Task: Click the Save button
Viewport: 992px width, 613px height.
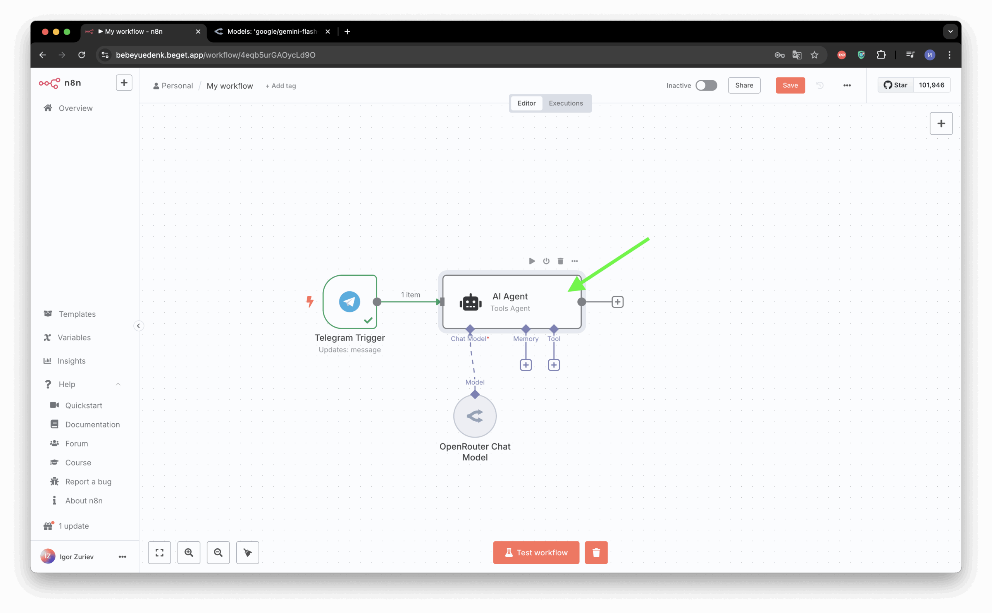Action: pos(790,86)
